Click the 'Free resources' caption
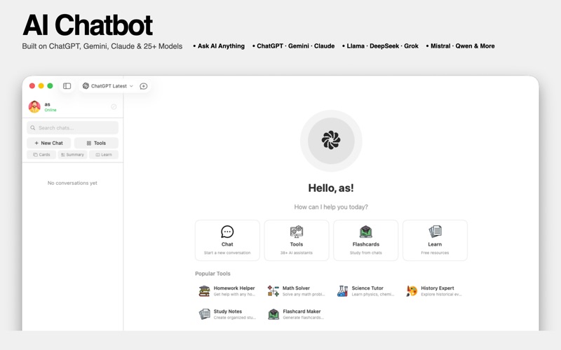This screenshot has width=561, height=350. pyautogui.click(x=435, y=253)
